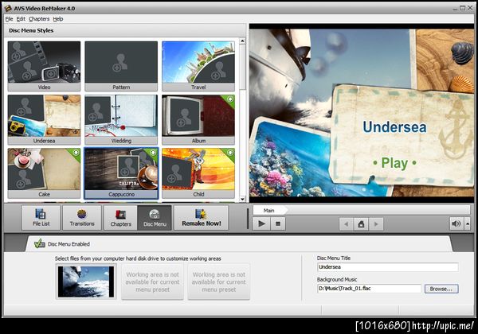Open the Chapters panel

tap(121, 217)
